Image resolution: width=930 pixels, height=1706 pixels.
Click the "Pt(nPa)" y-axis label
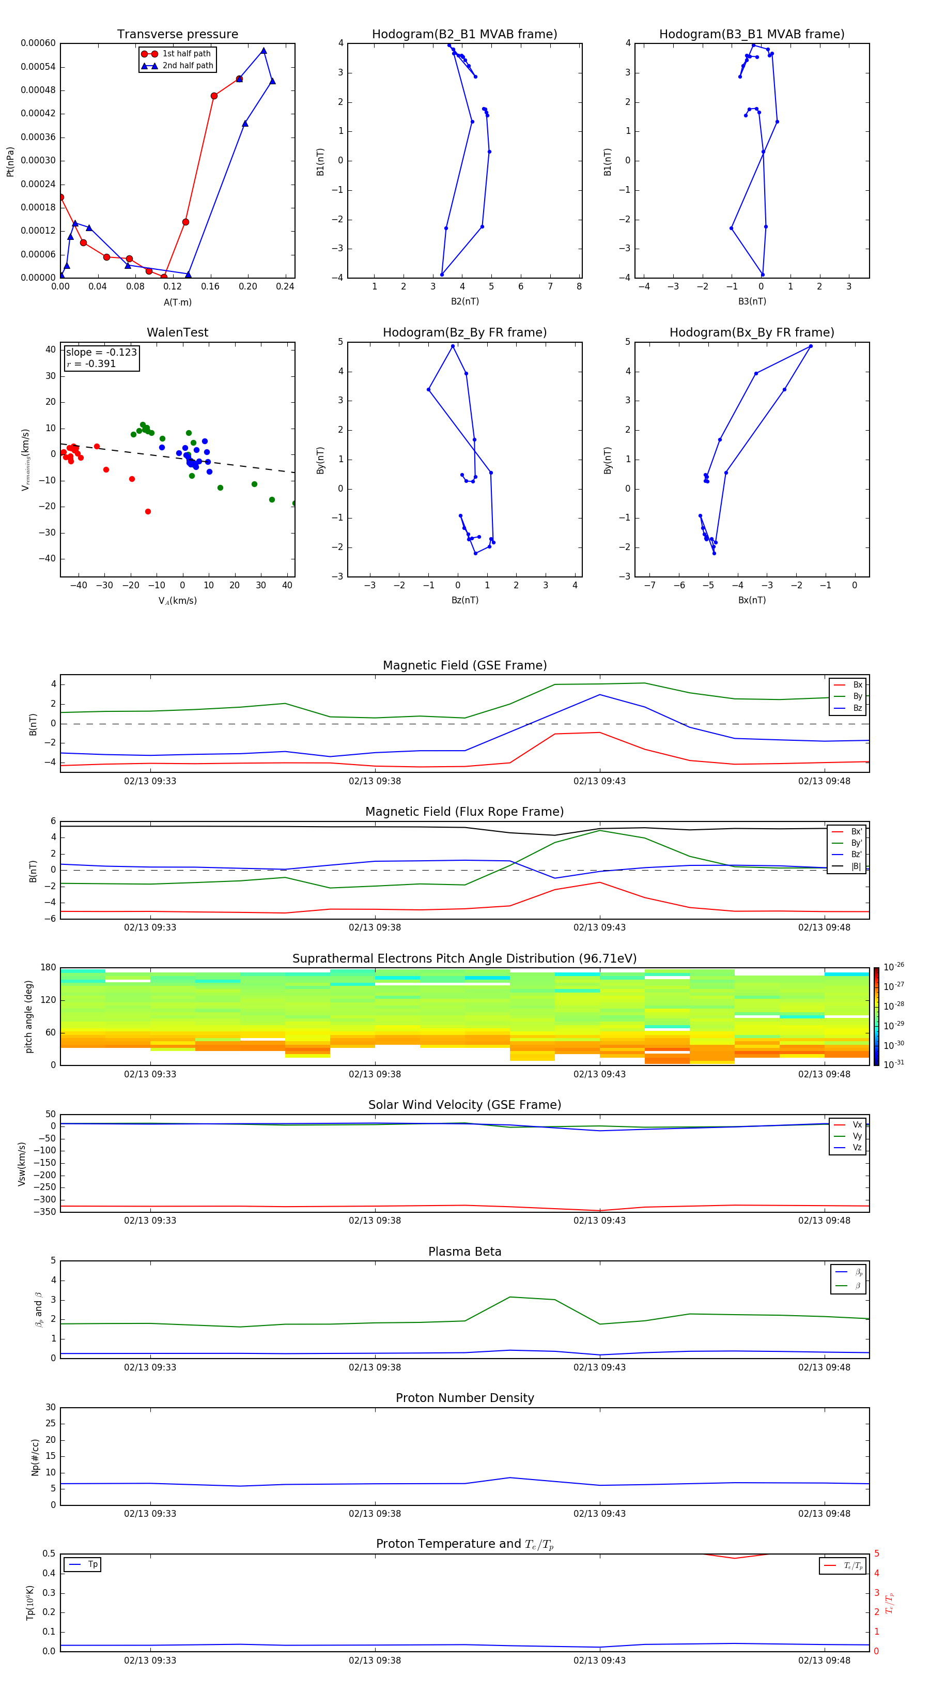(x=10, y=162)
